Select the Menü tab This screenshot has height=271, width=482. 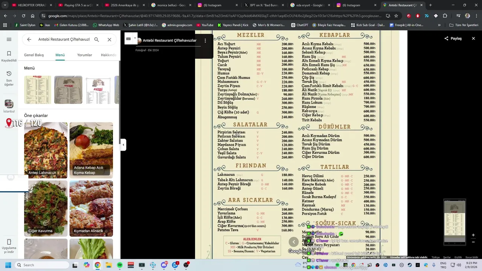coord(60,55)
